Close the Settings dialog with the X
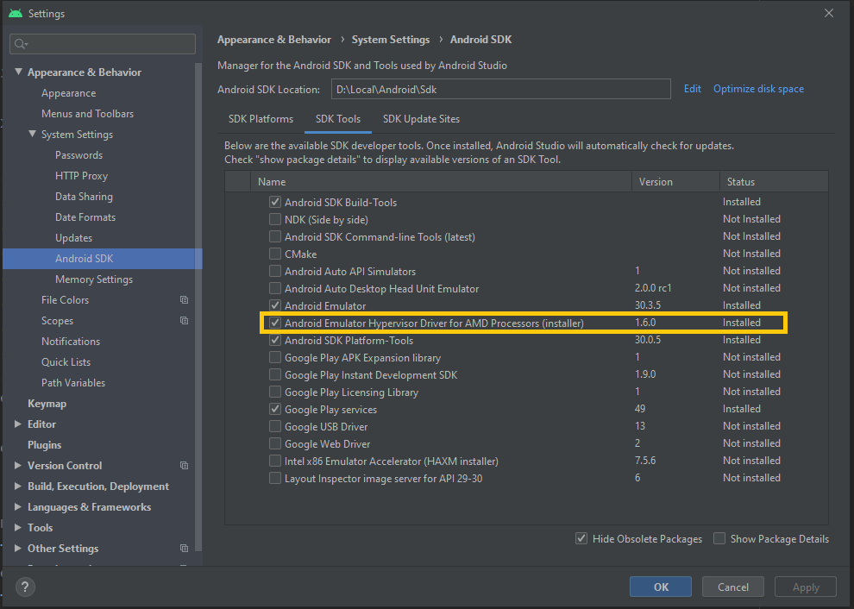 [829, 13]
